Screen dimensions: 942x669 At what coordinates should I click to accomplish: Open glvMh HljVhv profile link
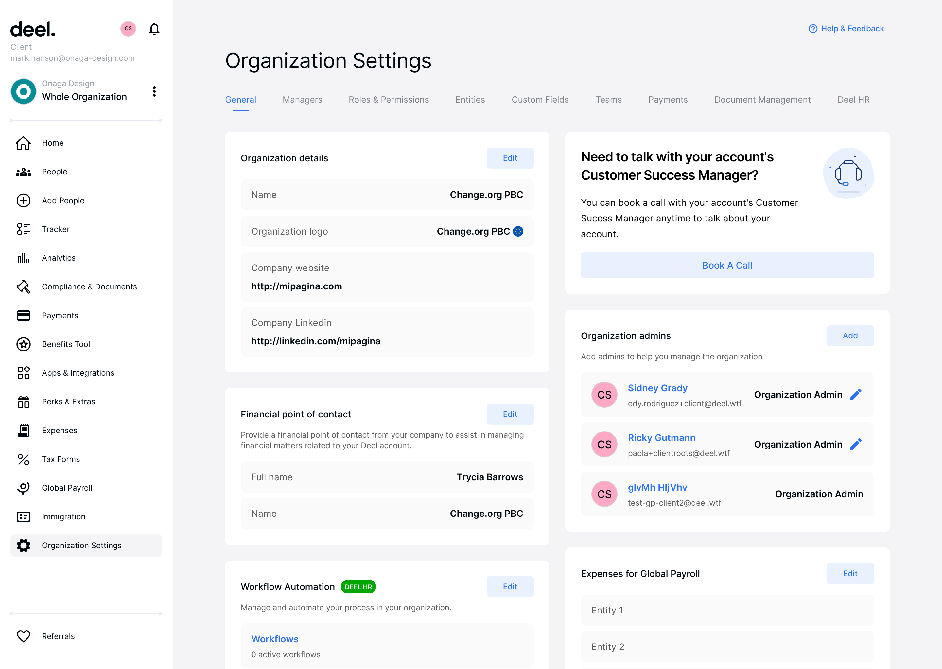657,487
